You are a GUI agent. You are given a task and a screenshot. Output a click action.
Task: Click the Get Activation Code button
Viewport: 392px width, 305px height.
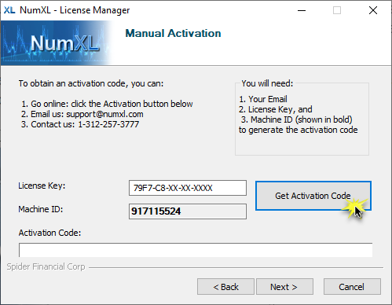click(313, 196)
